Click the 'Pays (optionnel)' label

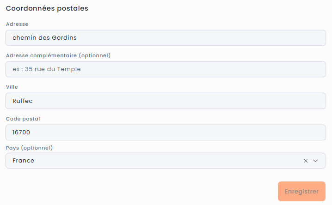(x=29, y=148)
